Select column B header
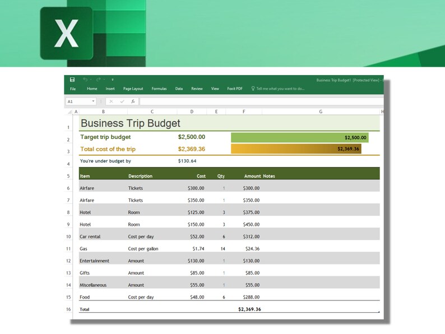This screenshot has width=445, height=334. coord(103,112)
